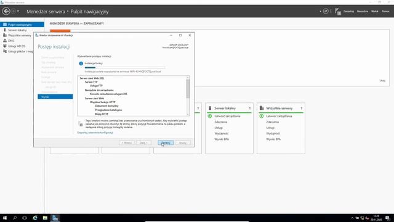Click Łatwość zarządzania in the Wszystkie serwery tile
Viewport: 394px width, 222px height.
[x=279, y=117]
